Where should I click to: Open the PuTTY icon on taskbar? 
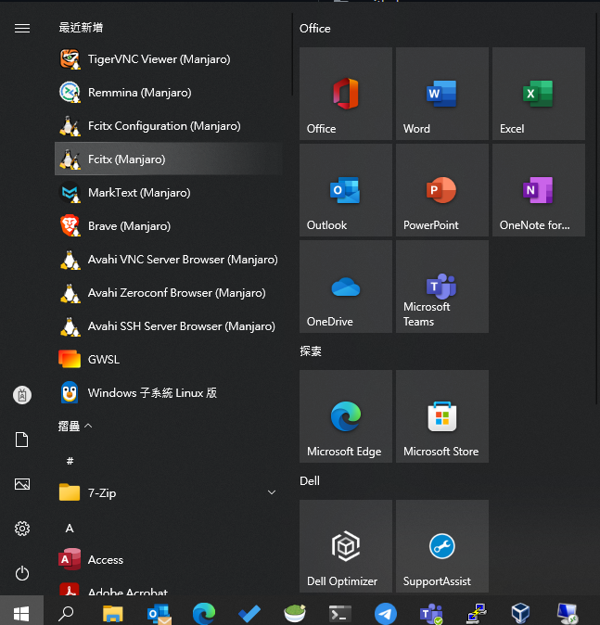(x=476, y=613)
